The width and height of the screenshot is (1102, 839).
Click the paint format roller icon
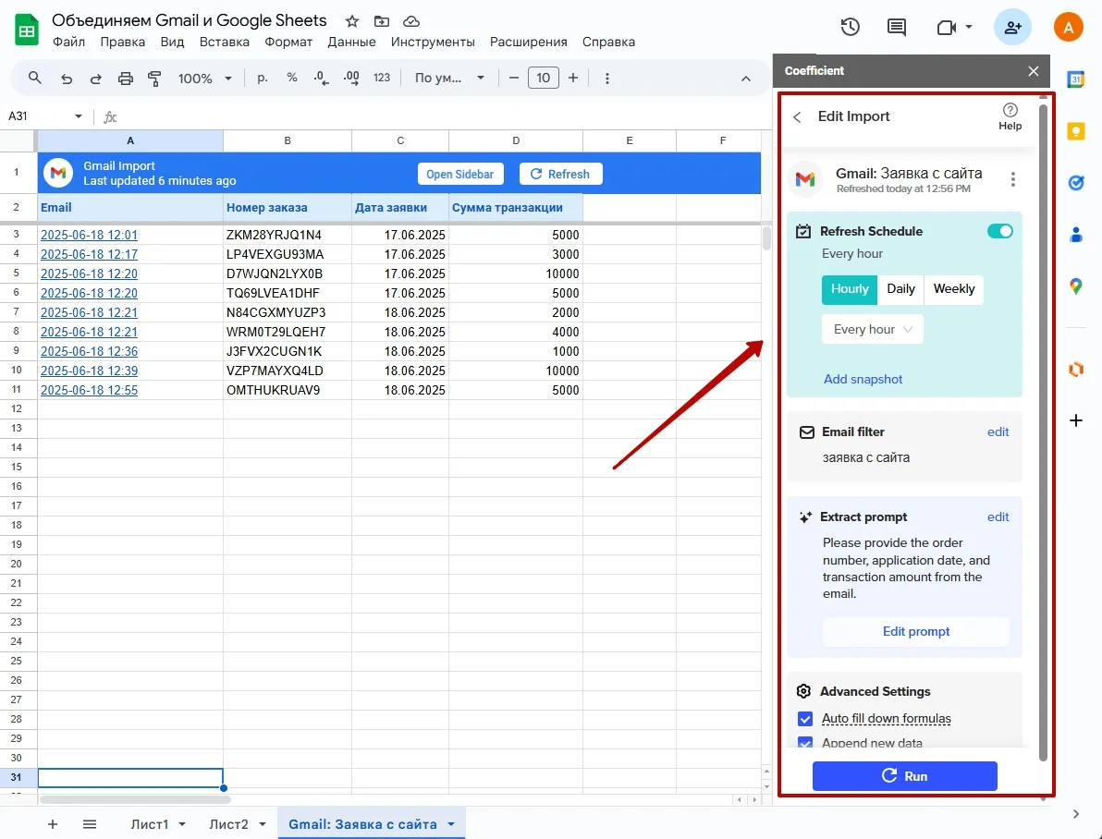click(x=154, y=79)
